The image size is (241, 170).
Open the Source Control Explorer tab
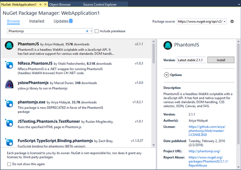(100, 5)
